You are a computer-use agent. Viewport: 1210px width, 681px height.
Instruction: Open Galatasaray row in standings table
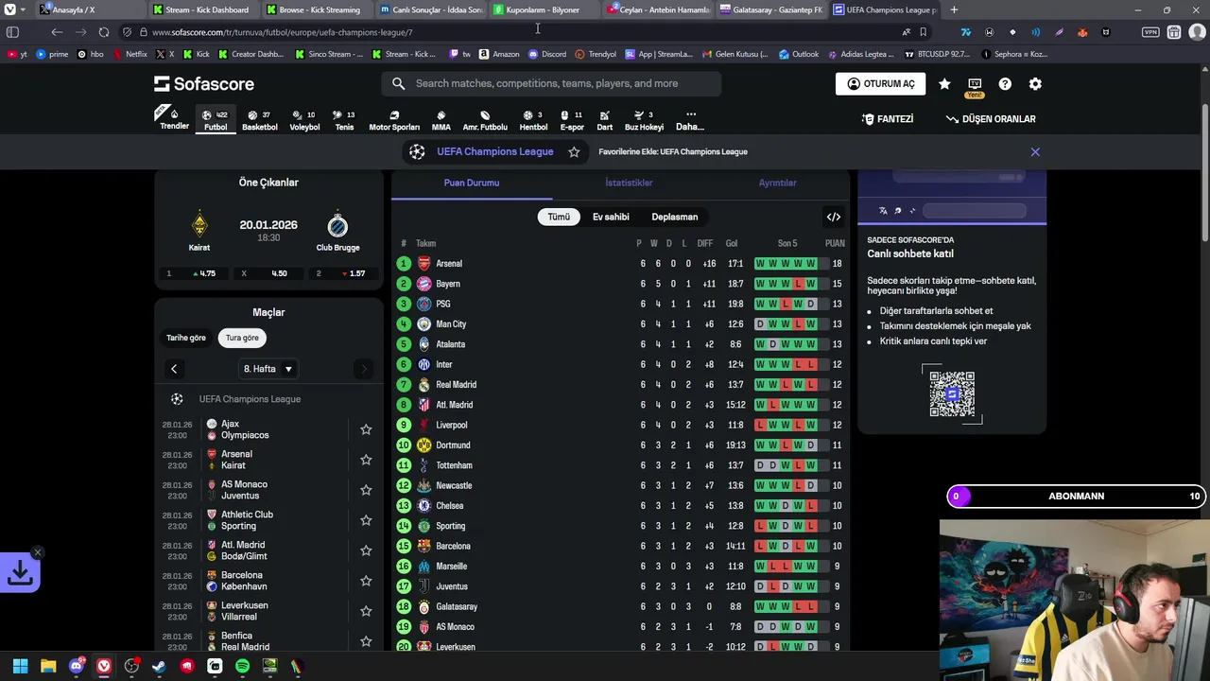[x=620, y=606]
